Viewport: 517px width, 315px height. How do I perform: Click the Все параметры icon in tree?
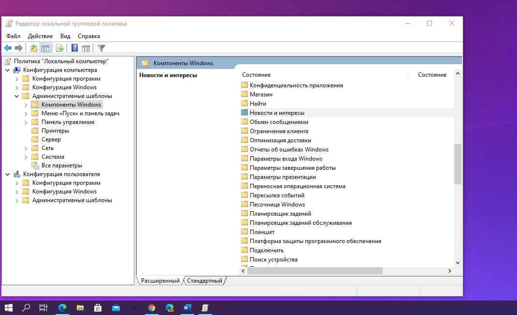(35, 165)
